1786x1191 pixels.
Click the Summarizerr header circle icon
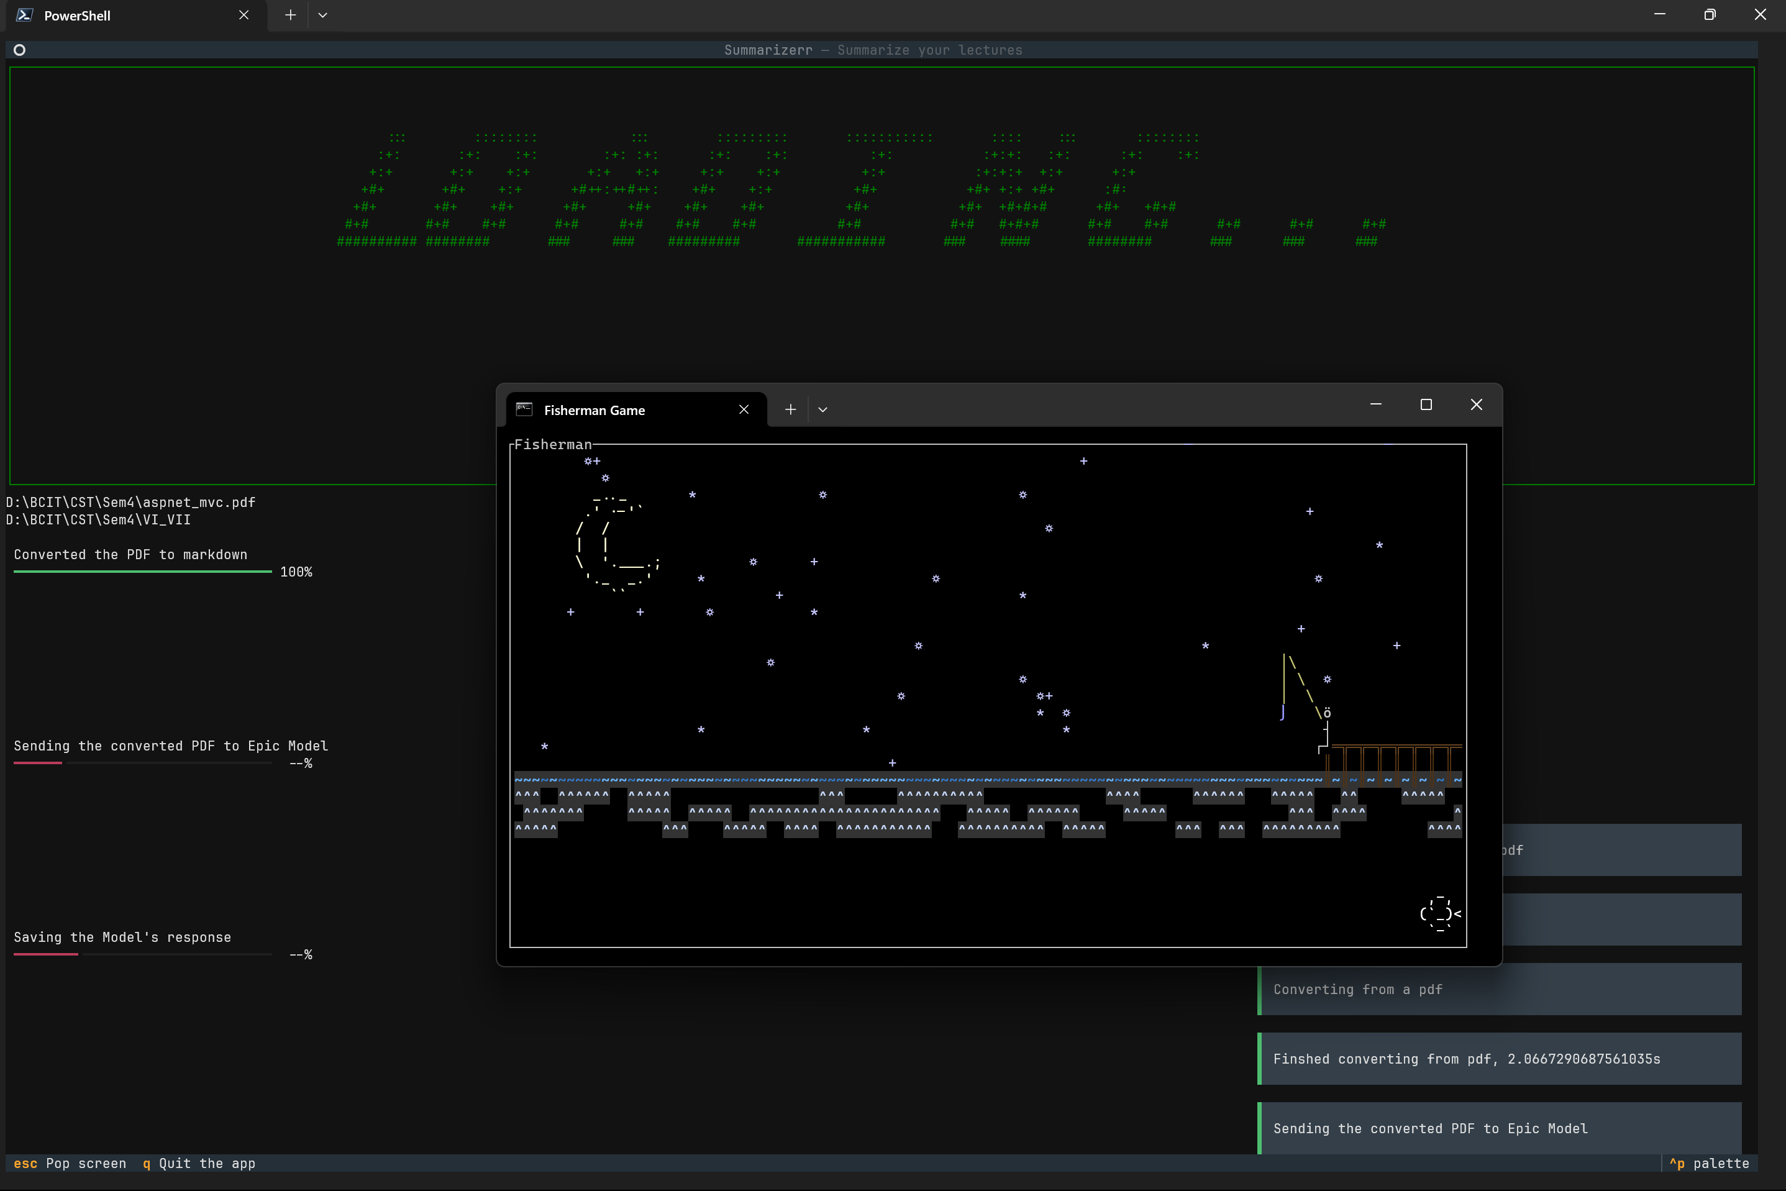20,50
